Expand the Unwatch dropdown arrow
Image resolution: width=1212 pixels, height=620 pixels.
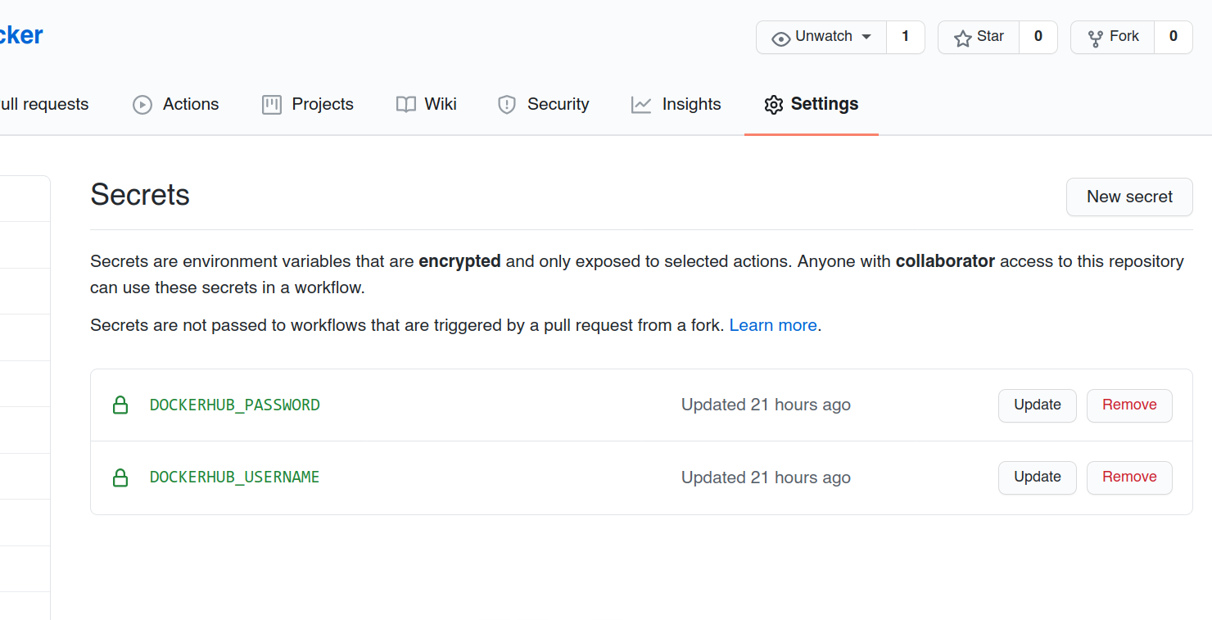(866, 37)
